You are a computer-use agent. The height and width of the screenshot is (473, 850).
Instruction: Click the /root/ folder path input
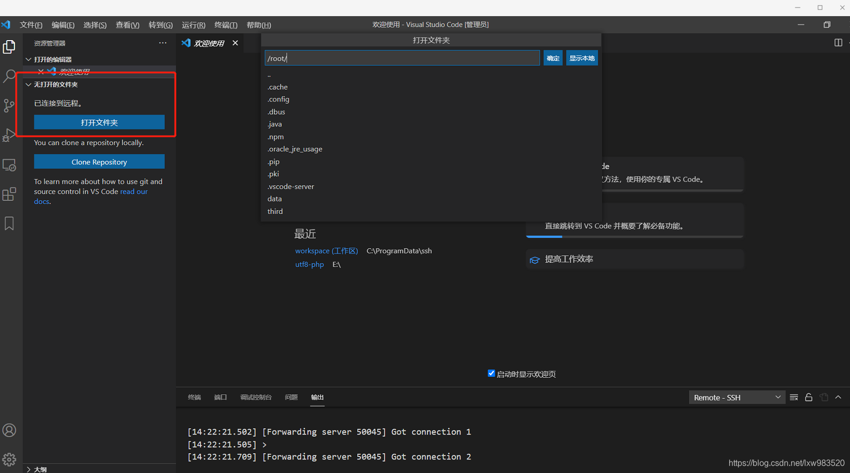tap(402, 58)
